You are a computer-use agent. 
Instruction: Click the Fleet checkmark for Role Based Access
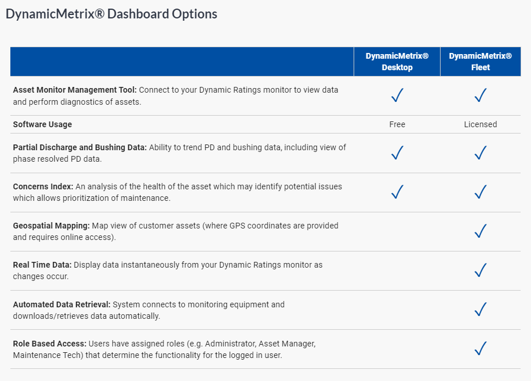click(480, 349)
